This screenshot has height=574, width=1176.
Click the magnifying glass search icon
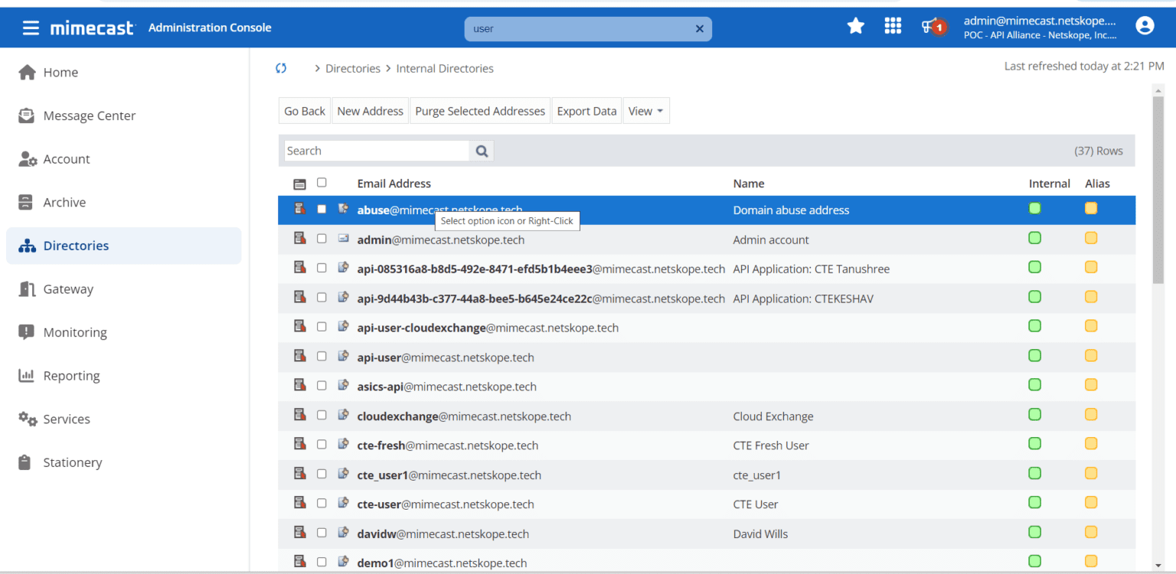coord(481,150)
